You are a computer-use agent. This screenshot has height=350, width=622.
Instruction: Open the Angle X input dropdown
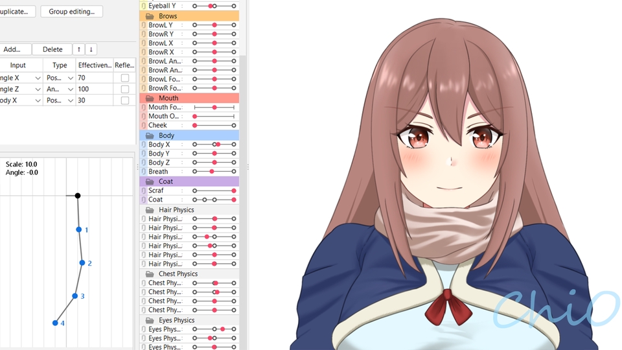38,78
